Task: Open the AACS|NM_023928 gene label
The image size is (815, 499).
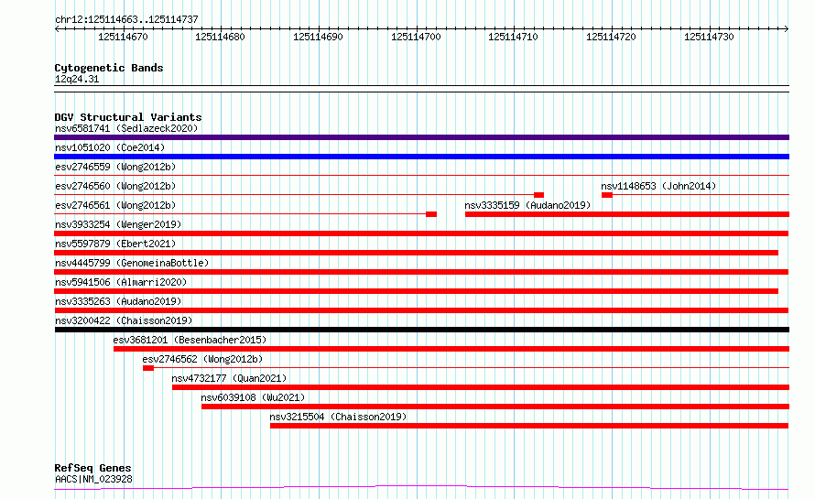Action: coord(93,479)
